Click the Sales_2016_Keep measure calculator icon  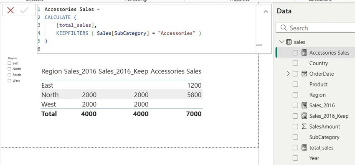click(304, 116)
